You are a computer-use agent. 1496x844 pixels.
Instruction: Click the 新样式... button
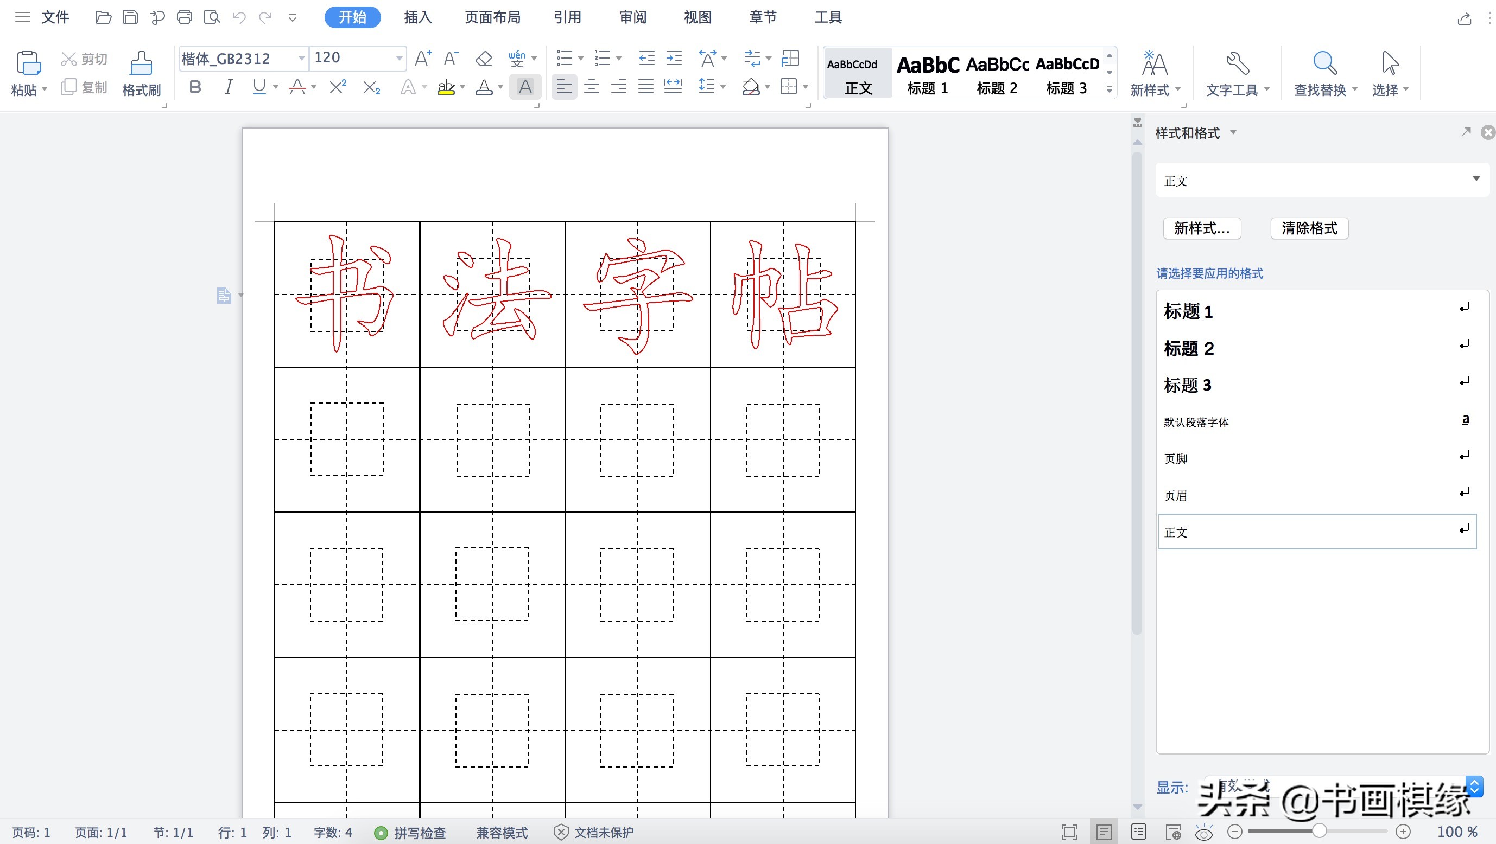pos(1202,228)
